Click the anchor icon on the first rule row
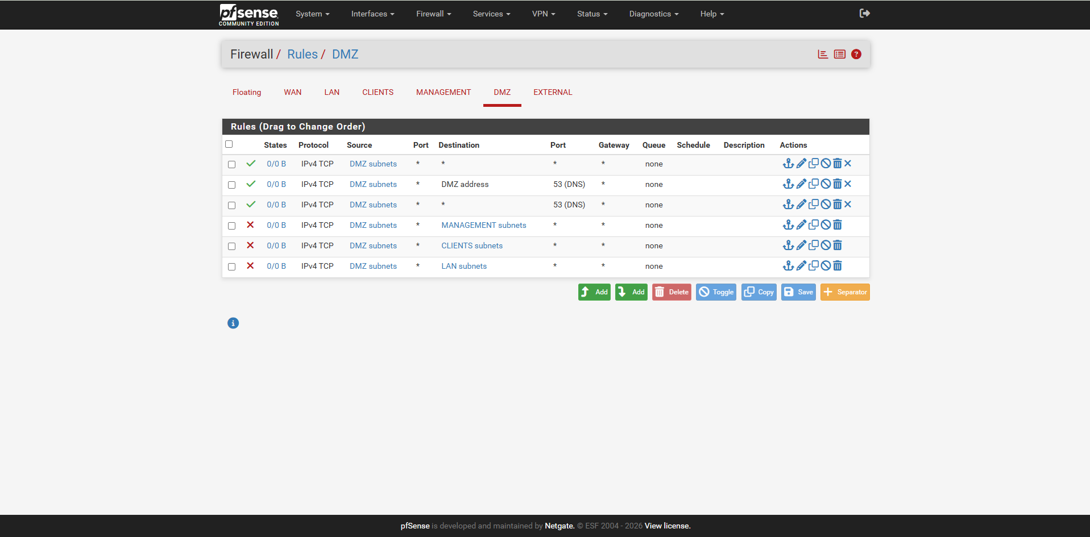 788,164
